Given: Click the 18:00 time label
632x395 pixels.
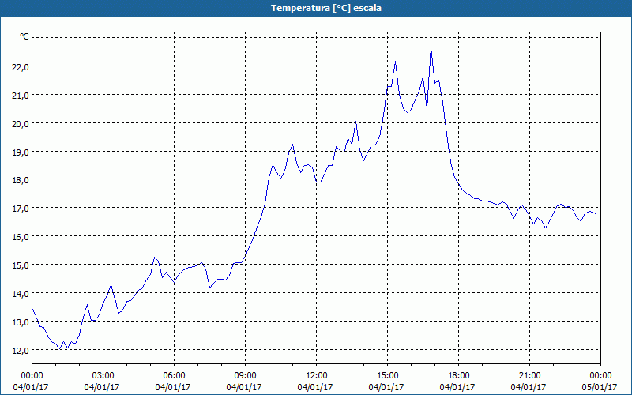Looking at the screenshot, I should [458, 375].
